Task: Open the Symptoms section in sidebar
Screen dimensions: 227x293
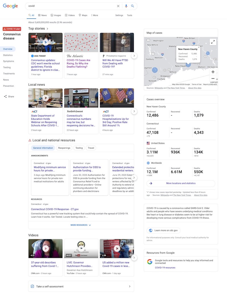Action: click(x=9, y=61)
